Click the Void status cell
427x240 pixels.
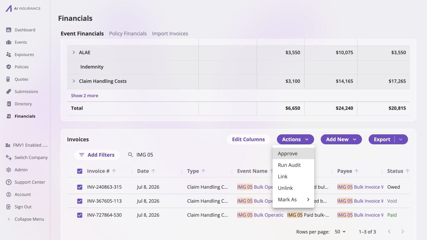click(392, 201)
